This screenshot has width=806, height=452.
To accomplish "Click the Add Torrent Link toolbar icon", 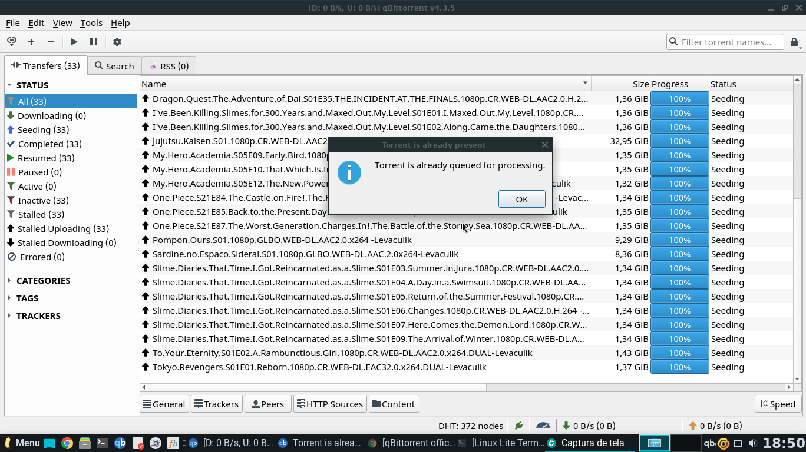I will tap(12, 42).
